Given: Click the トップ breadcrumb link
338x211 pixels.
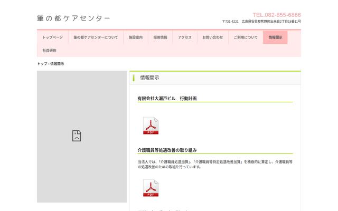Looking at the screenshot, I should pos(42,64).
